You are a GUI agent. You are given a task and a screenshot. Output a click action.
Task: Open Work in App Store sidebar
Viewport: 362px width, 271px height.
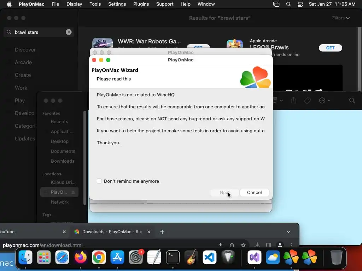tap(21, 88)
